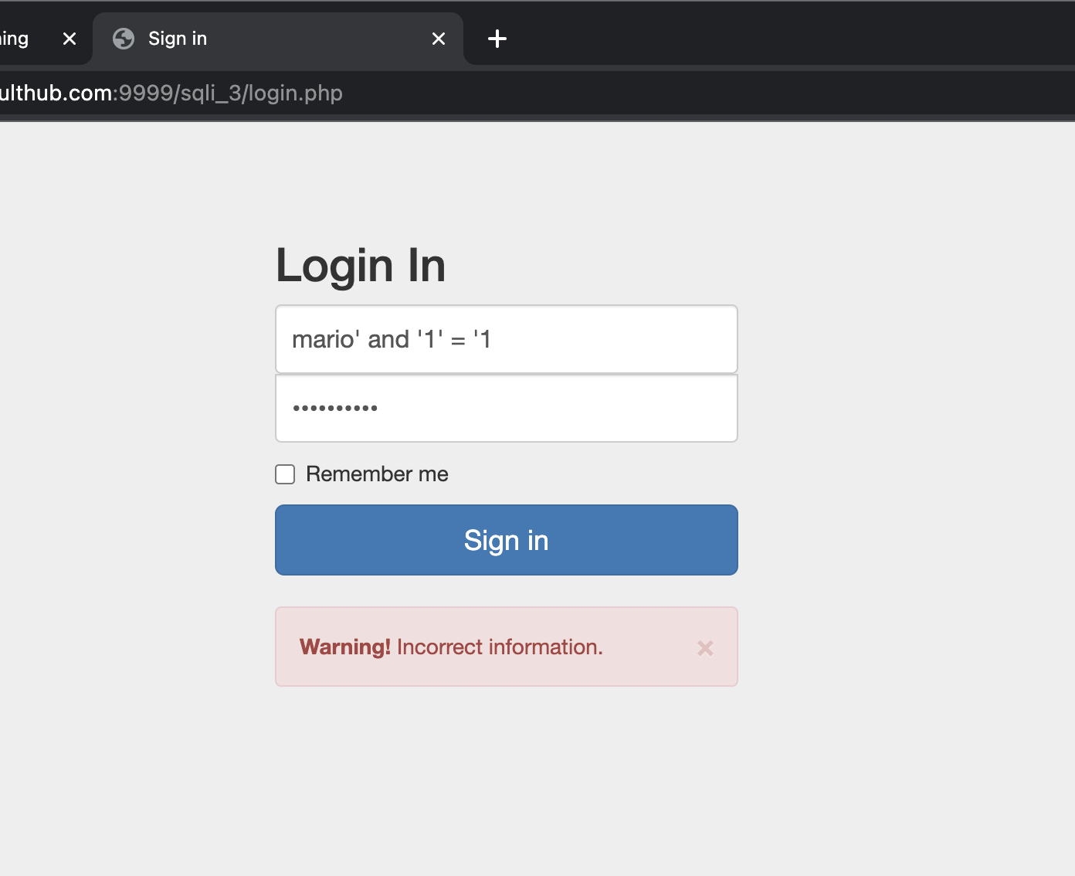This screenshot has height=876, width=1075.
Task: Click the password input field
Action: pyautogui.click(x=507, y=408)
